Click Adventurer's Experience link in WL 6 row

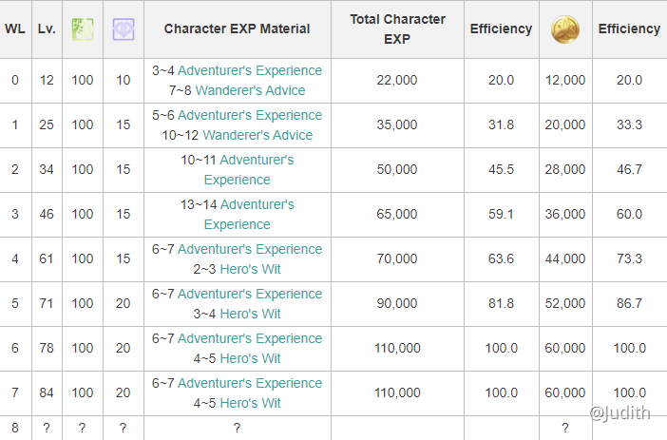[250, 338]
